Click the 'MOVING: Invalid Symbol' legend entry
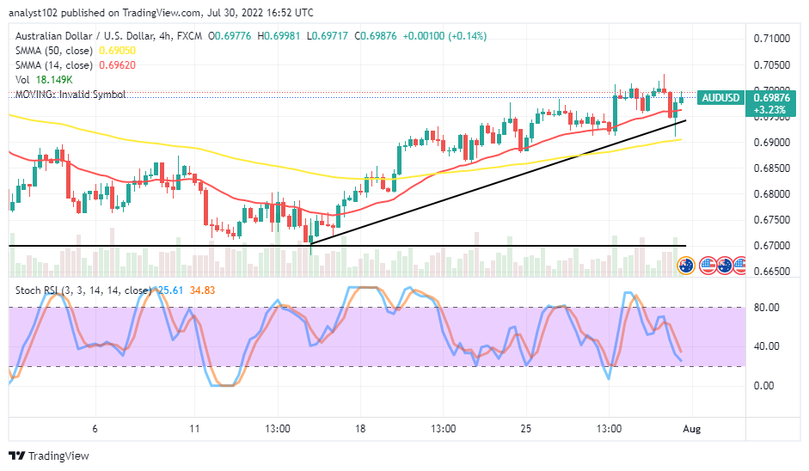 pyautogui.click(x=70, y=95)
